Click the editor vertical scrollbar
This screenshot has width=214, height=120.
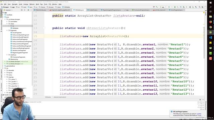204,43
